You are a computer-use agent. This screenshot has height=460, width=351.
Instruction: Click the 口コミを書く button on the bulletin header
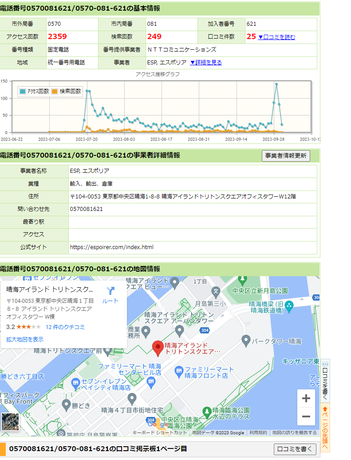[x=295, y=449]
